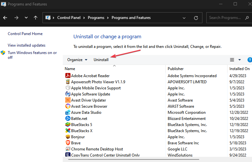This screenshot has height=162, width=252.
Task: Click the view layout icon
Action: [232, 60]
